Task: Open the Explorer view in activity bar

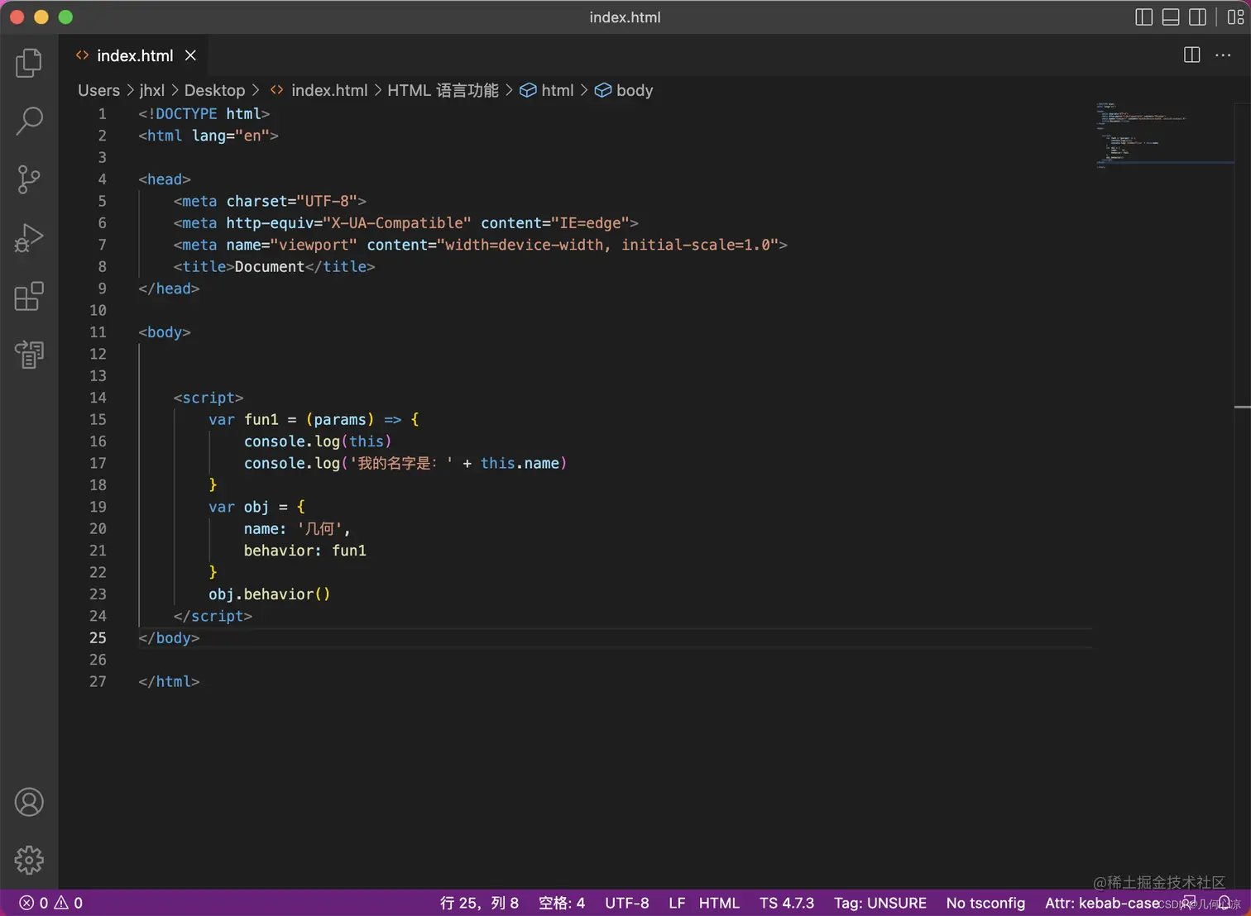Action: pos(29,63)
